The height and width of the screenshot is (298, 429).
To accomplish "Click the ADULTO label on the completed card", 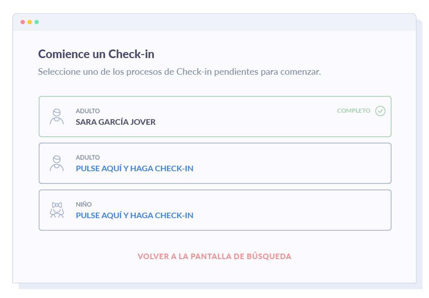I will point(88,111).
